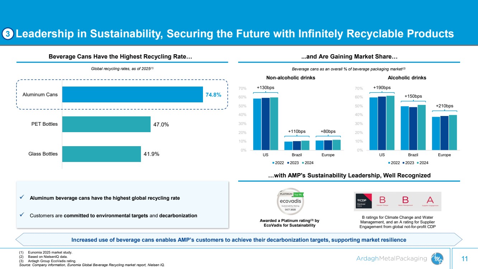Select the red A Supplier Engagement rating
This screenshot has width=478, height=269.
(x=429, y=200)
